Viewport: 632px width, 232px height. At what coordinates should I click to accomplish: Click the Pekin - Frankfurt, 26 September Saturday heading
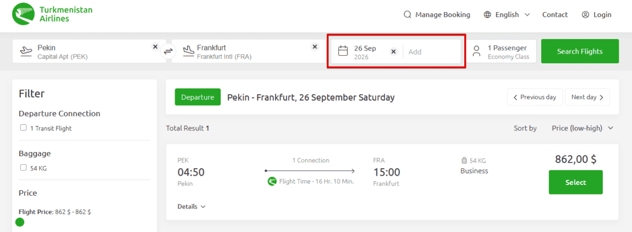pos(311,98)
